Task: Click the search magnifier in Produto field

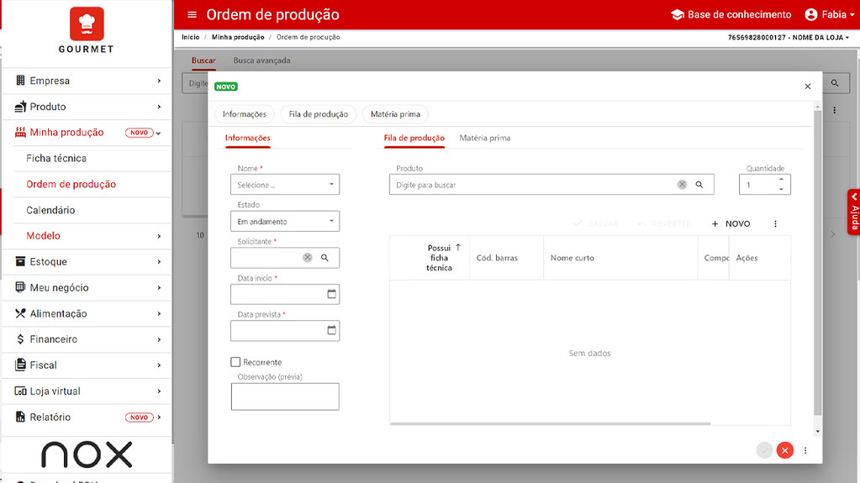Action: (699, 185)
